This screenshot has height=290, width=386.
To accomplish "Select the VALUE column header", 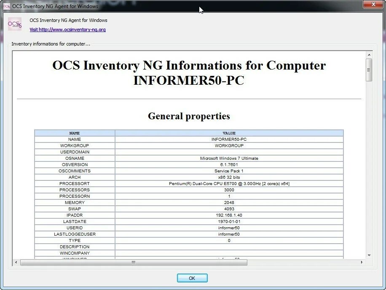I will pyautogui.click(x=229, y=133).
